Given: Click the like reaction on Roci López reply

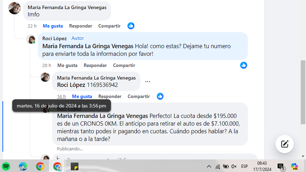Looking at the screenshot, I should [244, 65].
